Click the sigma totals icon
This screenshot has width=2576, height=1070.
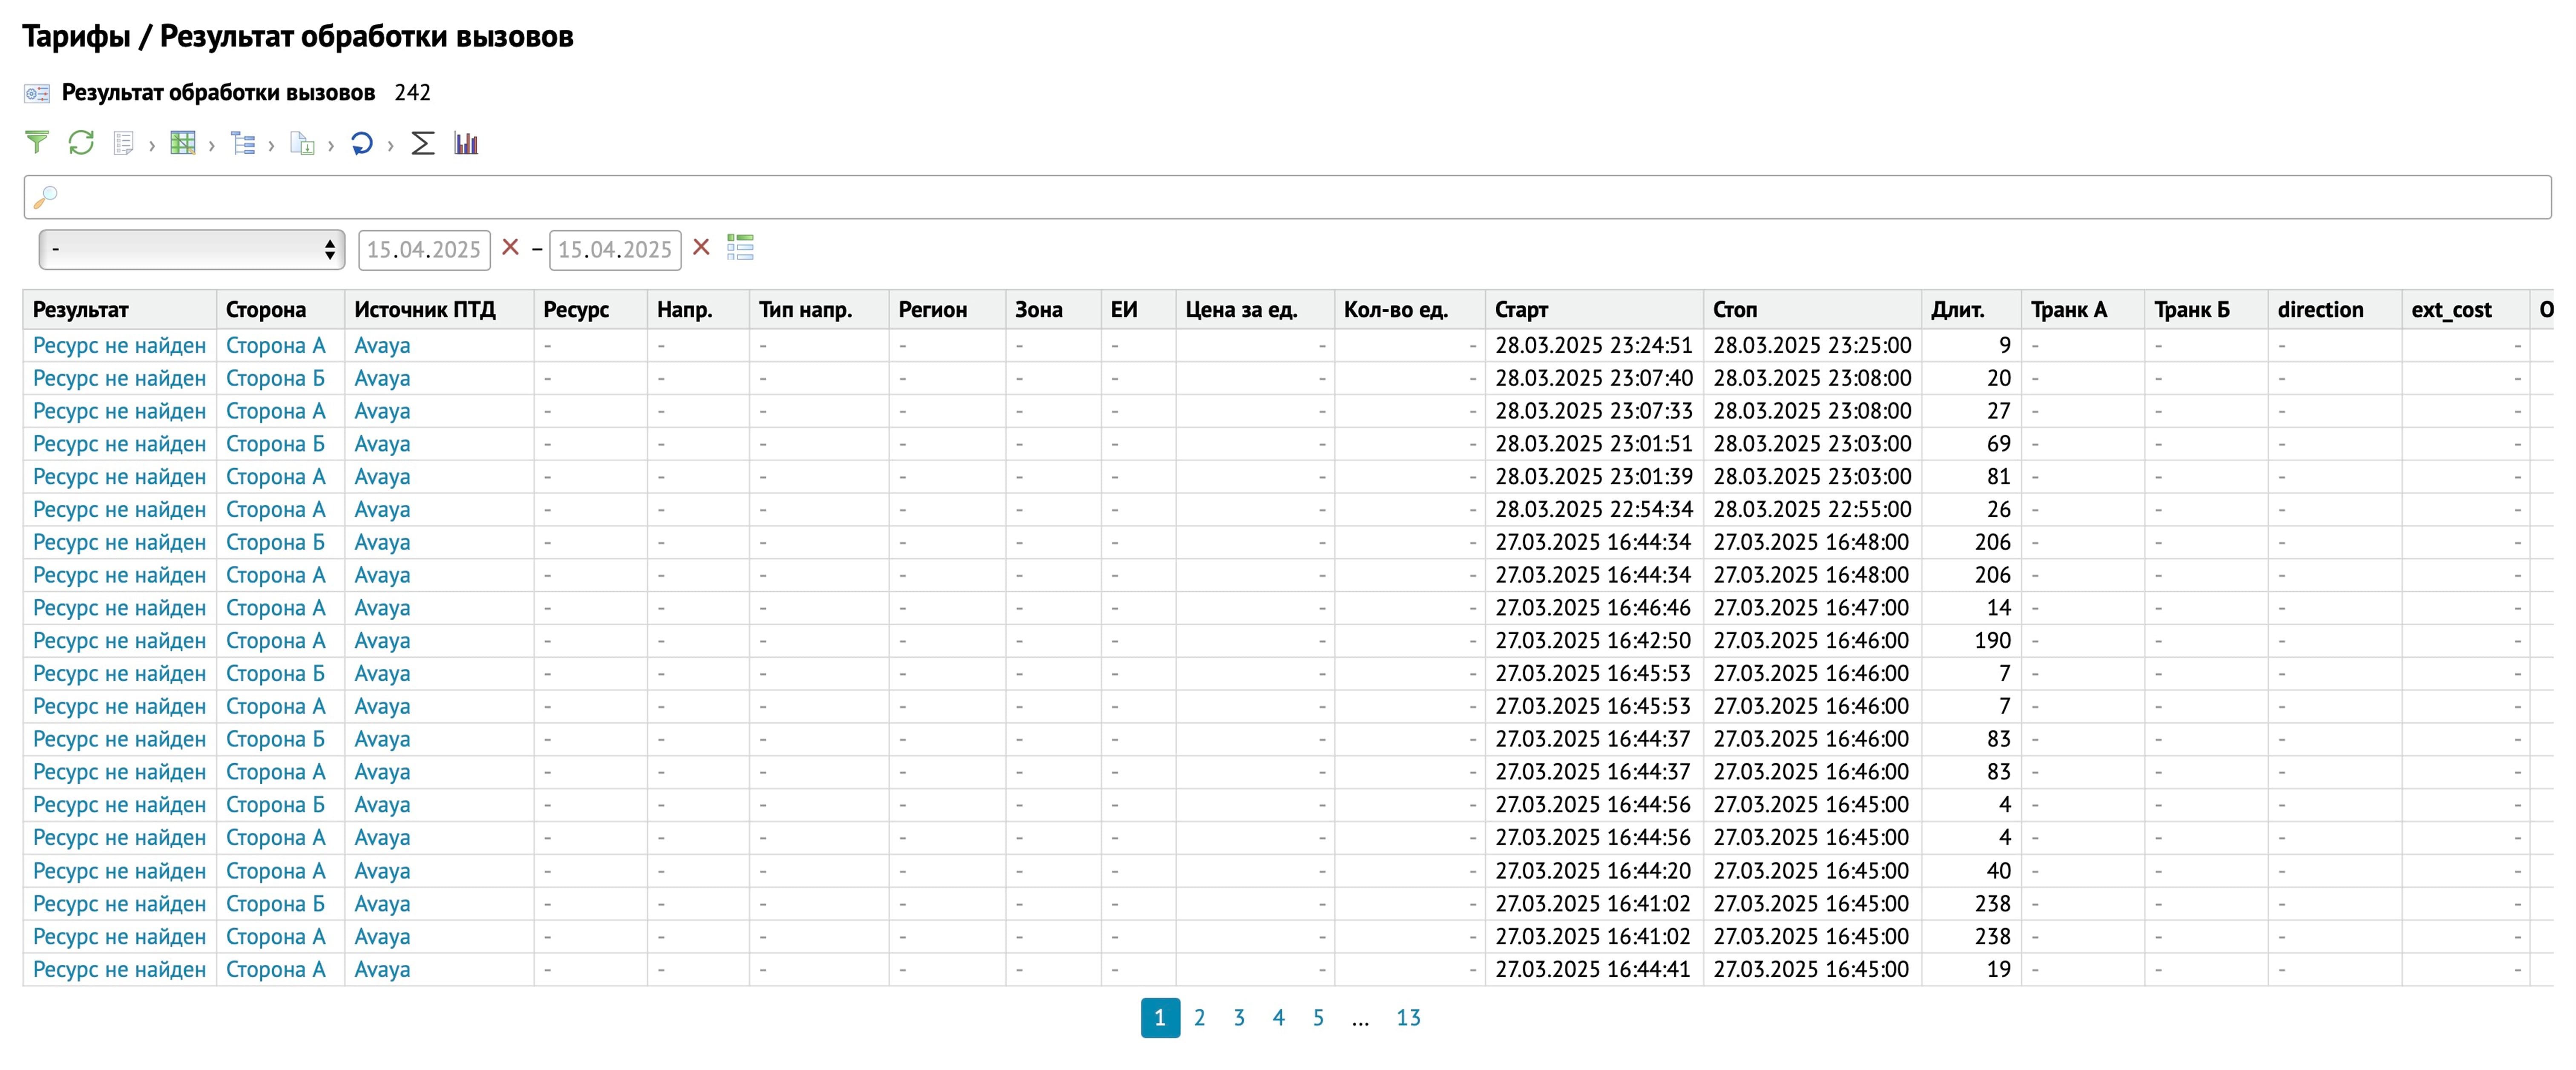tap(423, 143)
